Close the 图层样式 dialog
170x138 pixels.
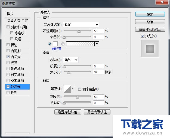coord(162,2)
